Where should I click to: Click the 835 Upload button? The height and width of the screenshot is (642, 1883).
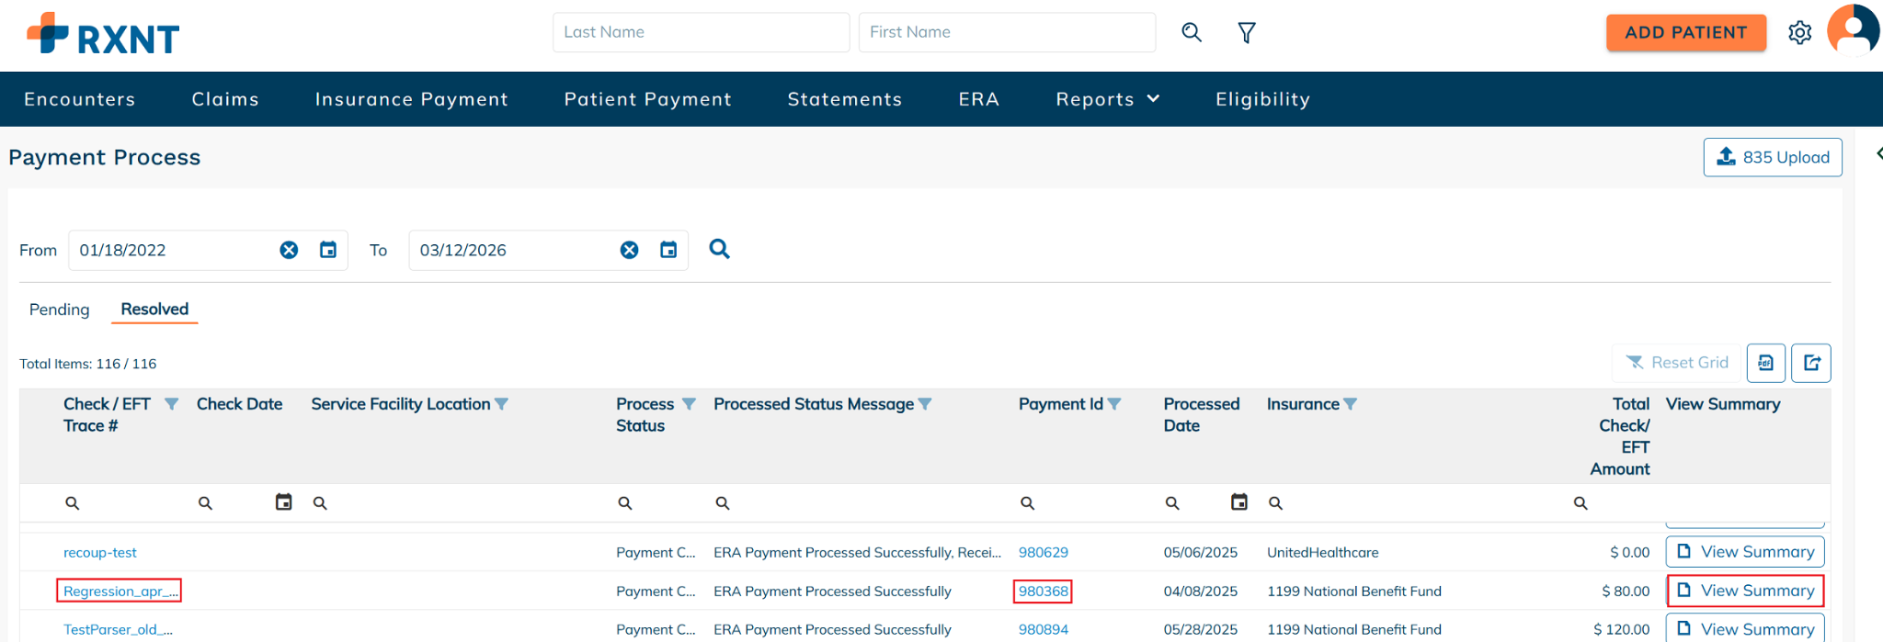[1772, 157]
